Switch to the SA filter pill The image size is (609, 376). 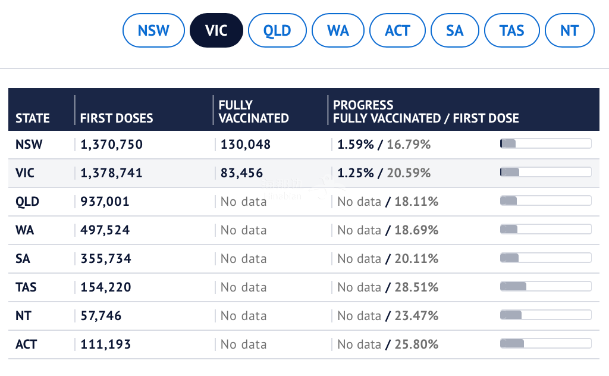454,30
